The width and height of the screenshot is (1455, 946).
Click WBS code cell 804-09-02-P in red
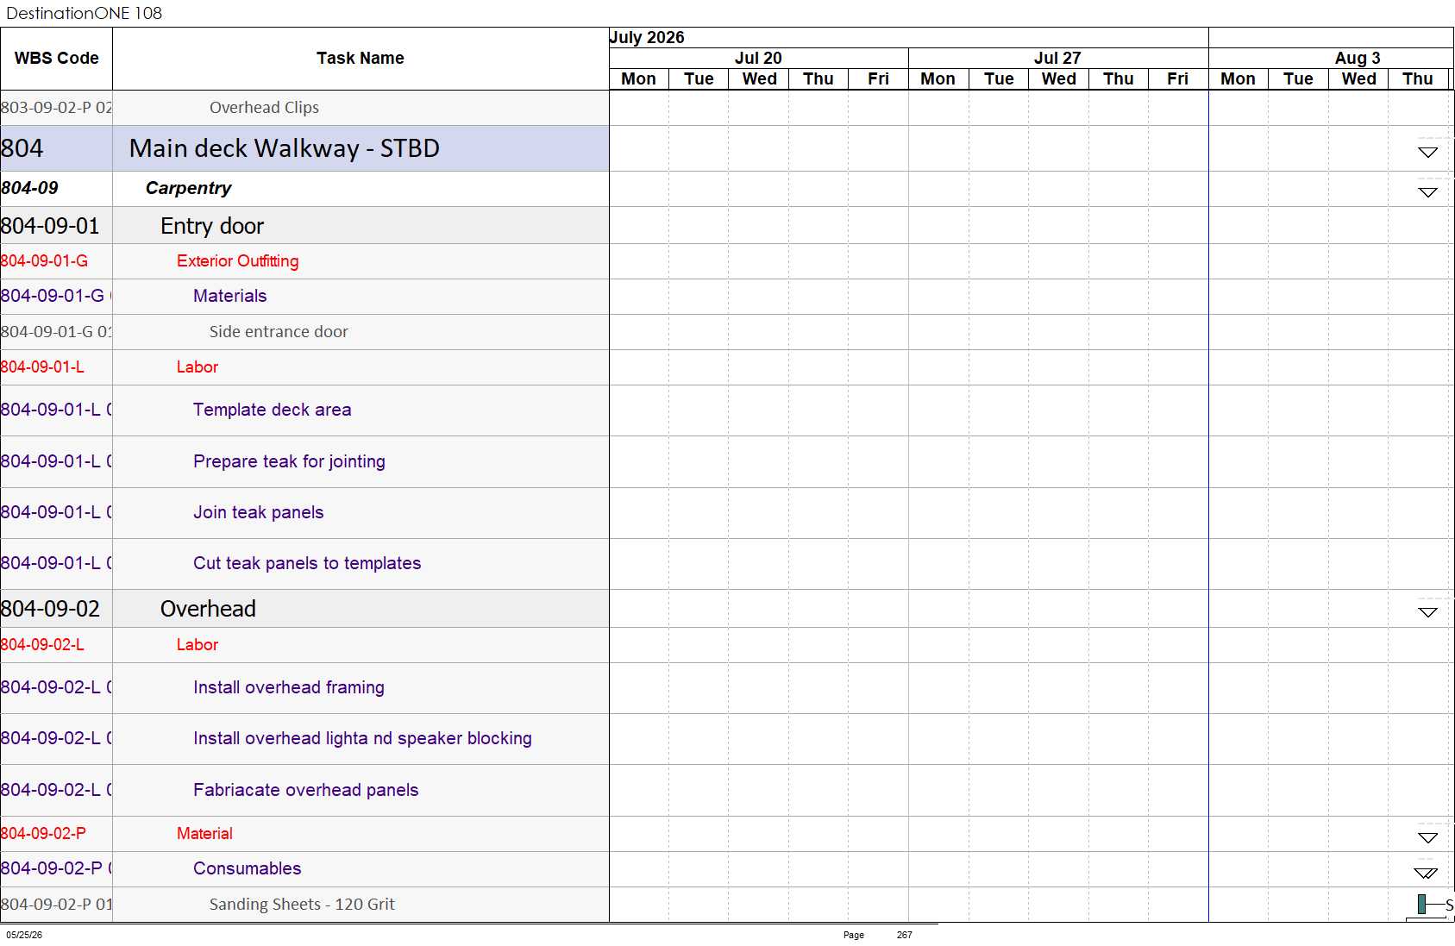[x=57, y=834]
